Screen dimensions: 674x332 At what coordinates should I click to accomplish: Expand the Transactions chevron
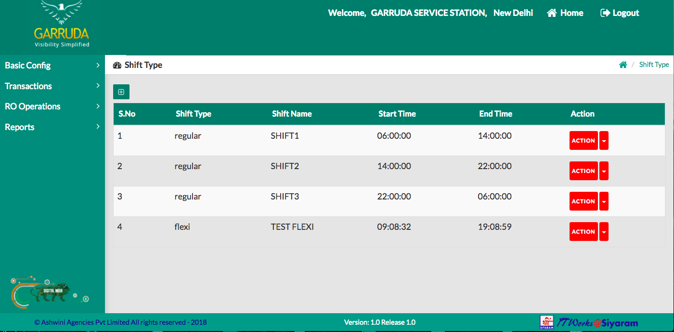click(x=98, y=86)
